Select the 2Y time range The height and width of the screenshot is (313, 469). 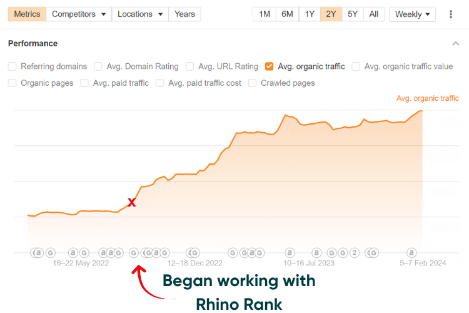tap(331, 14)
